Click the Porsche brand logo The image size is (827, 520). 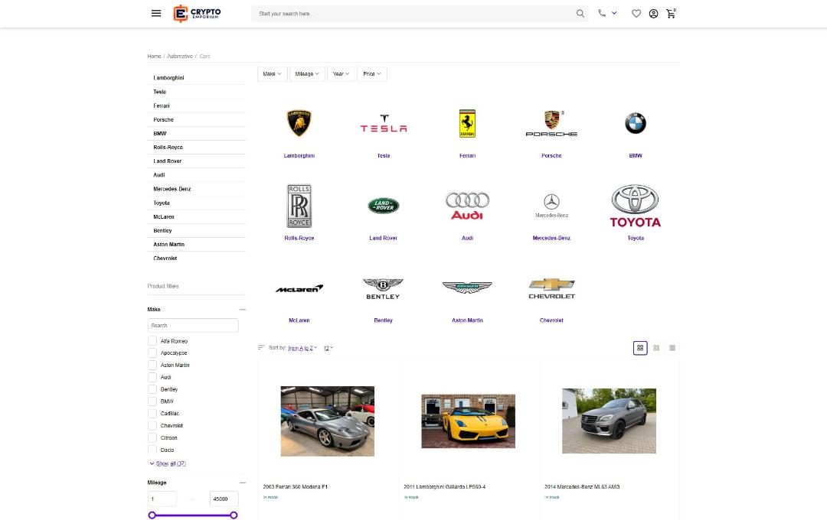click(551, 124)
